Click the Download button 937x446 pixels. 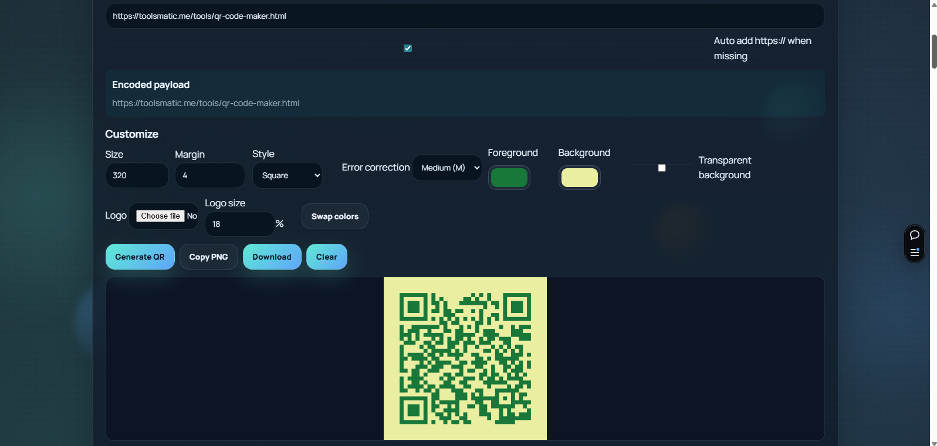click(272, 257)
